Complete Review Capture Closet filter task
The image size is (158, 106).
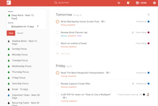coord(57,84)
